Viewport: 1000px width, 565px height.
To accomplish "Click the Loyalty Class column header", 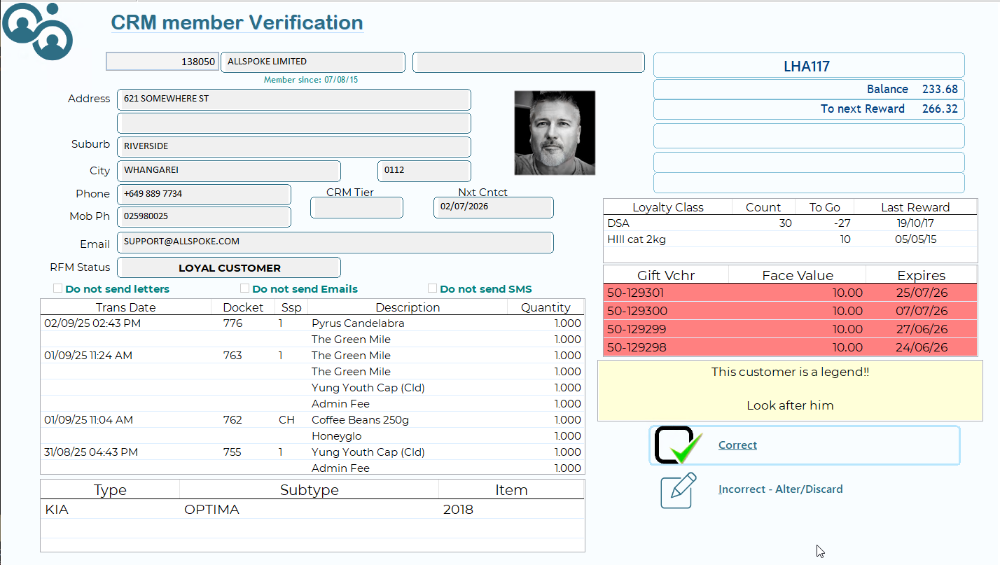I will click(x=667, y=207).
